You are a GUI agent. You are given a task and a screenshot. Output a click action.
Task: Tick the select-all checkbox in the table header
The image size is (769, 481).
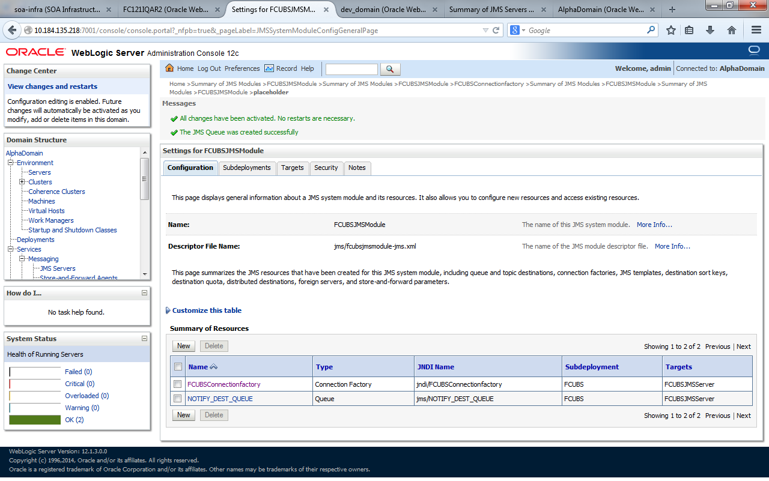click(x=178, y=367)
